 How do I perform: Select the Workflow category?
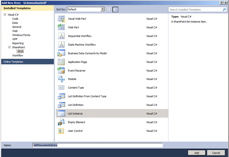(x=17, y=55)
